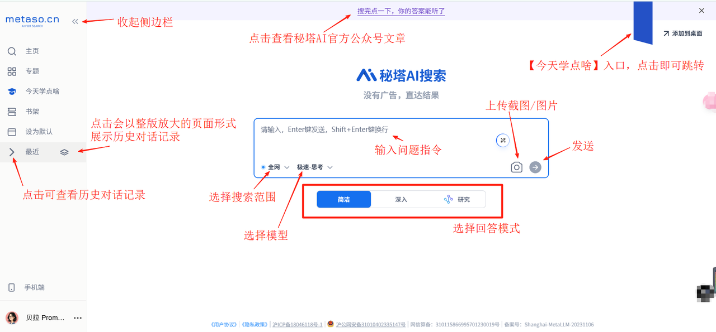This screenshot has height=332, width=716.
Task: Select 研究 answer mode tab
Action: pyautogui.click(x=458, y=199)
